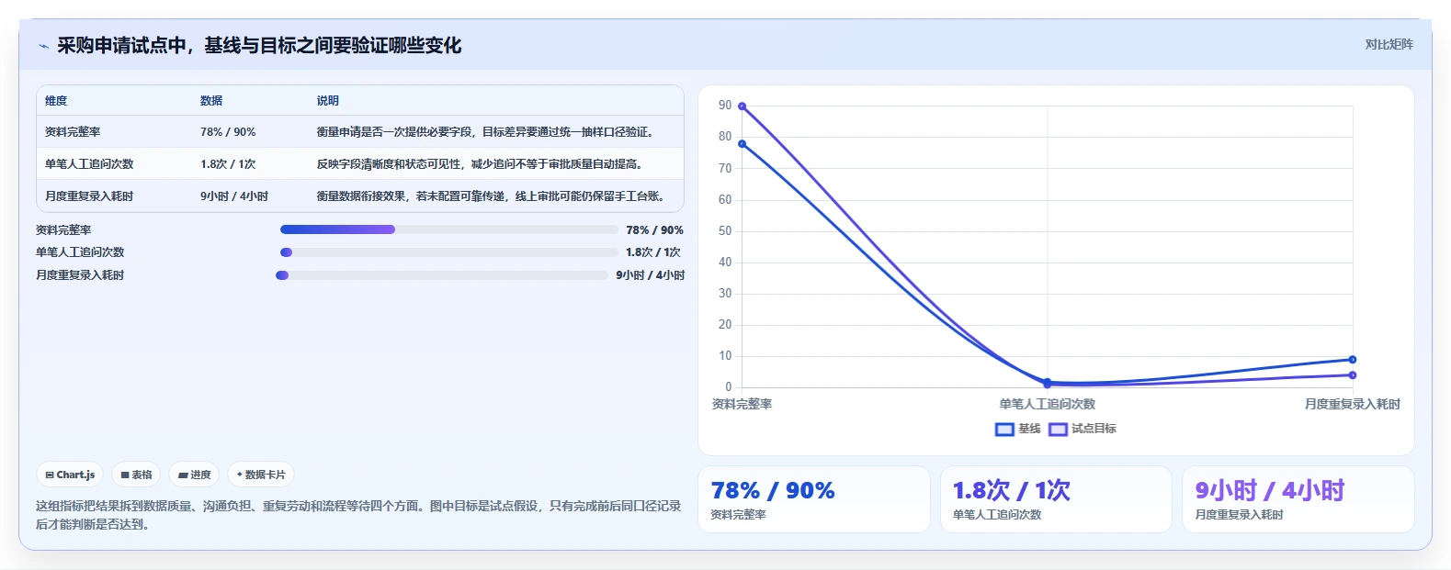Click the 单笔人工追问次数 progress bar
The width and height of the screenshot is (1451, 570).
tap(448, 252)
